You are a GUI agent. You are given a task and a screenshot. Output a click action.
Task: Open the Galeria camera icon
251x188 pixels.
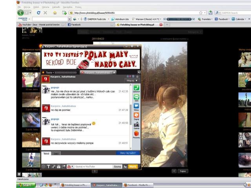[136, 125]
